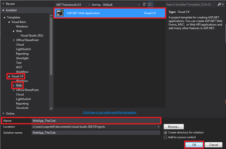226x149 pixels.
Task: Enable Add to source control checkbox
Action: click(x=165, y=137)
